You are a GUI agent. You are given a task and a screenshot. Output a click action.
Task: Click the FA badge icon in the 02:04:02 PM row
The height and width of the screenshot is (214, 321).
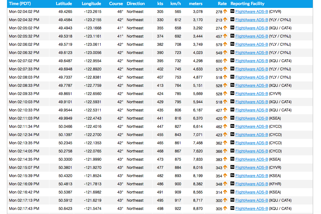(x=232, y=12)
